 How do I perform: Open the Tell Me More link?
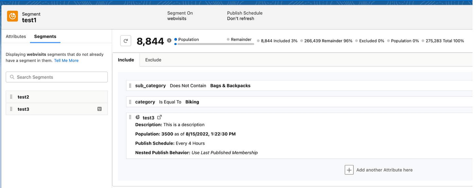[x=66, y=60]
